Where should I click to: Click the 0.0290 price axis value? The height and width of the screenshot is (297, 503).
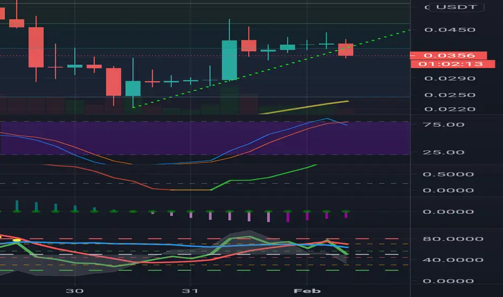pos(450,78)
